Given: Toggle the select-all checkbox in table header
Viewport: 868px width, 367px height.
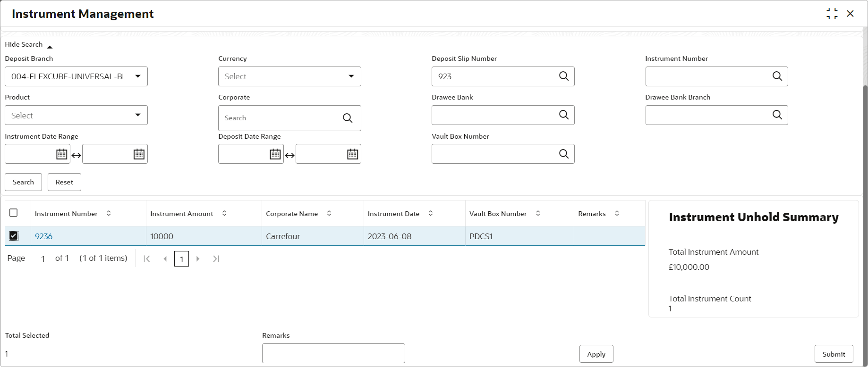Looking at the screenshot, I should 14,213.
